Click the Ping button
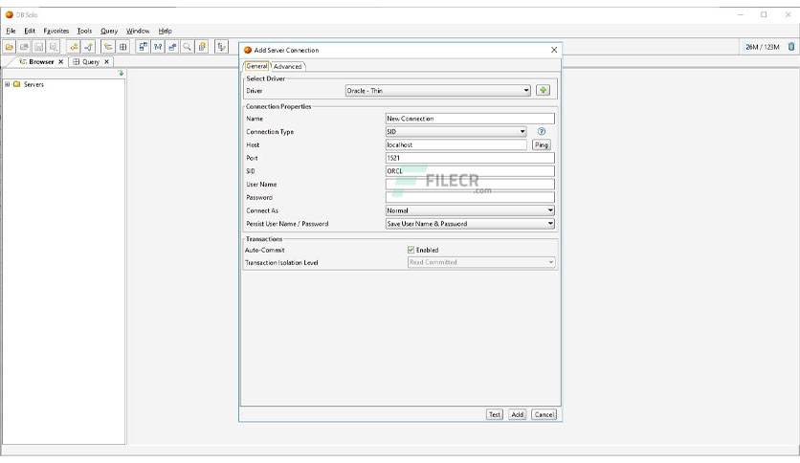The image size is (800, 463). coord(542,144)
